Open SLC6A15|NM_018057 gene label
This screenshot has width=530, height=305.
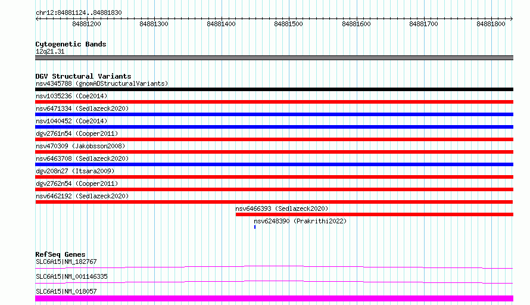(66, 291)
